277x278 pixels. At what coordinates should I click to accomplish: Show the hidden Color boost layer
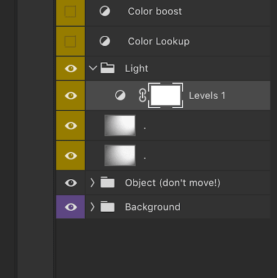click(x=70, y=11)
